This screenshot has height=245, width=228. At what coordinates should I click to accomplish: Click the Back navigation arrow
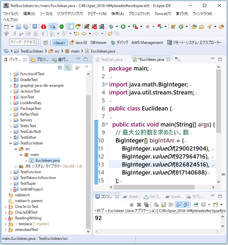pyautogui.click(x=84, y=34)
